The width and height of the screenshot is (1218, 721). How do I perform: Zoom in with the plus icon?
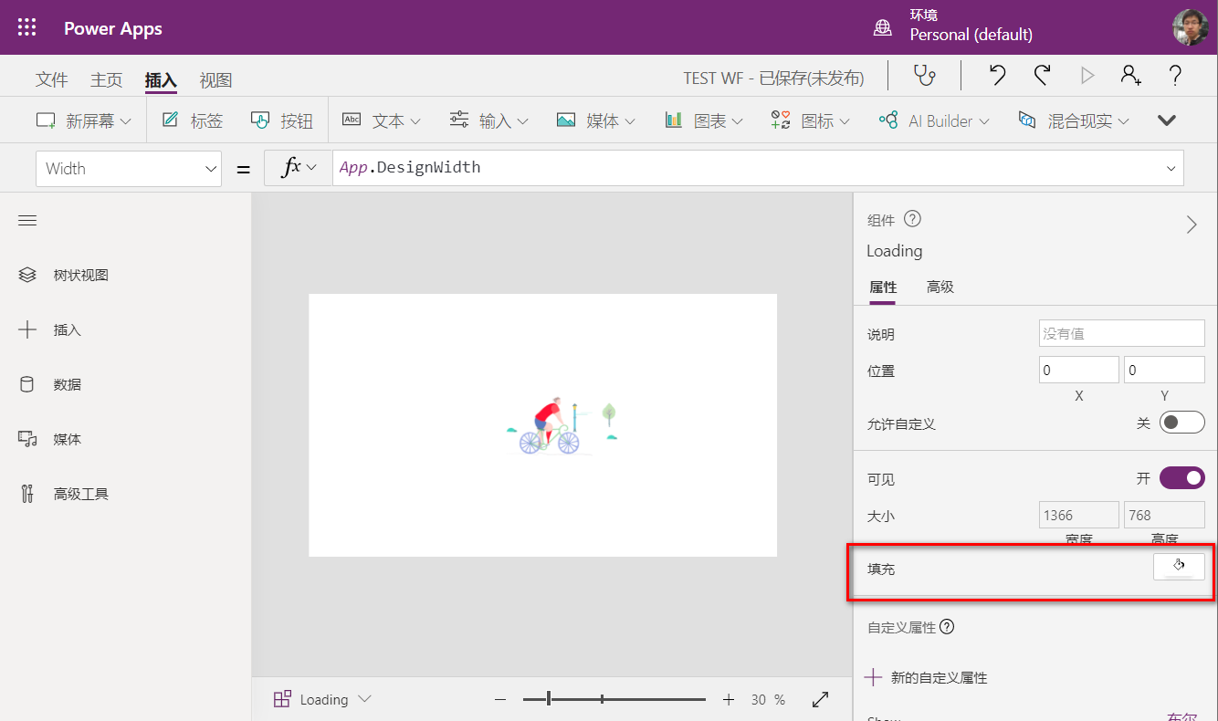[729, 700]
